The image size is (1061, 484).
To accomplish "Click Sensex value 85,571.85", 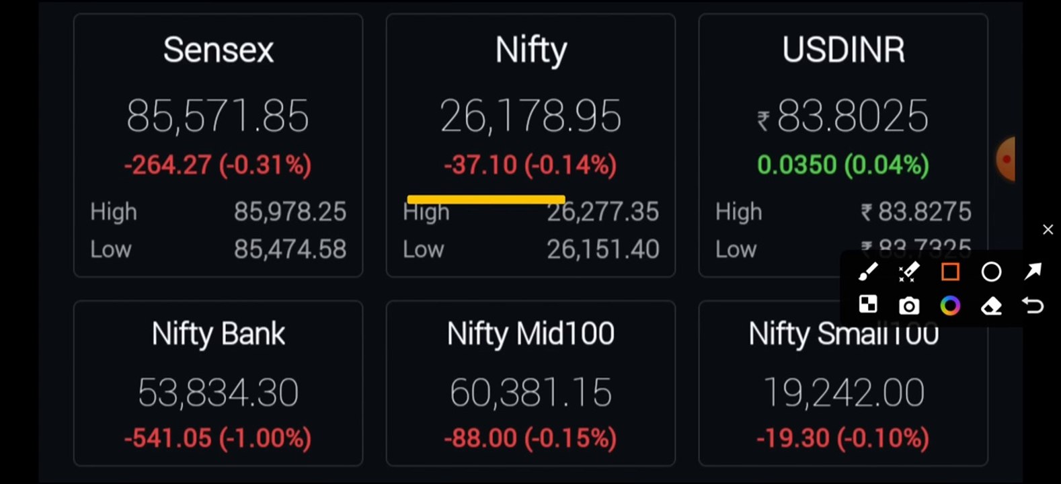I will click(x=218, y=116).
